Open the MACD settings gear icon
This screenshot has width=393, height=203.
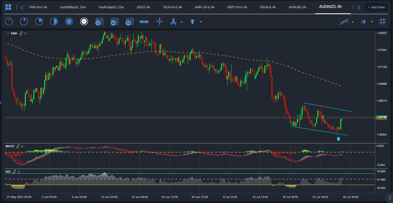coord(18,146)
